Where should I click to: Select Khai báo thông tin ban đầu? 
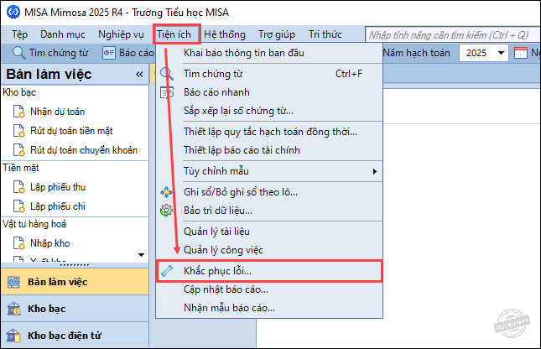tap(269, 53)
